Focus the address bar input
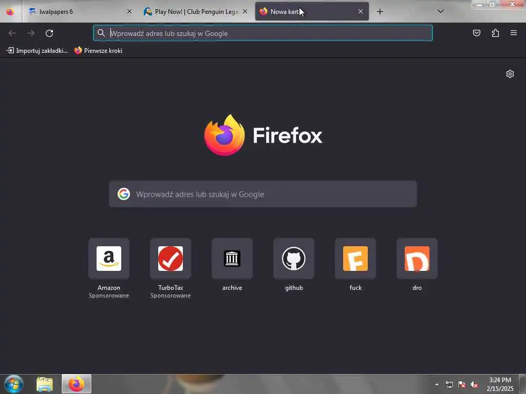The image size is (526, 394). click(263, 33)
